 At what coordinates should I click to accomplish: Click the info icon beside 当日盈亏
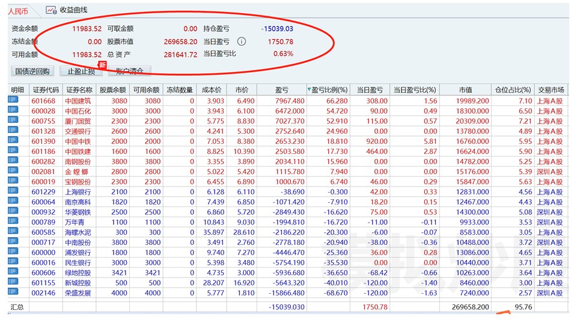242,42
